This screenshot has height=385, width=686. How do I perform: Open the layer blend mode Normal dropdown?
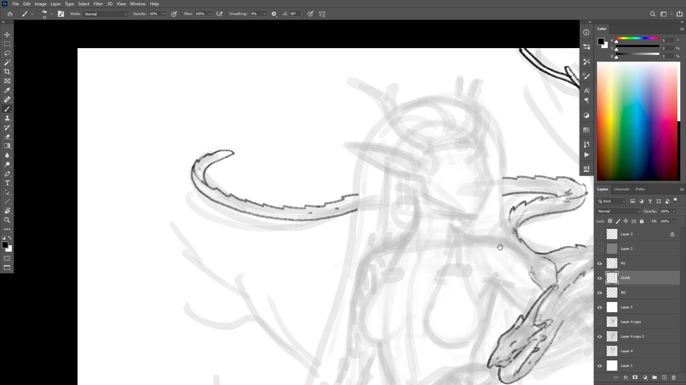619,211
